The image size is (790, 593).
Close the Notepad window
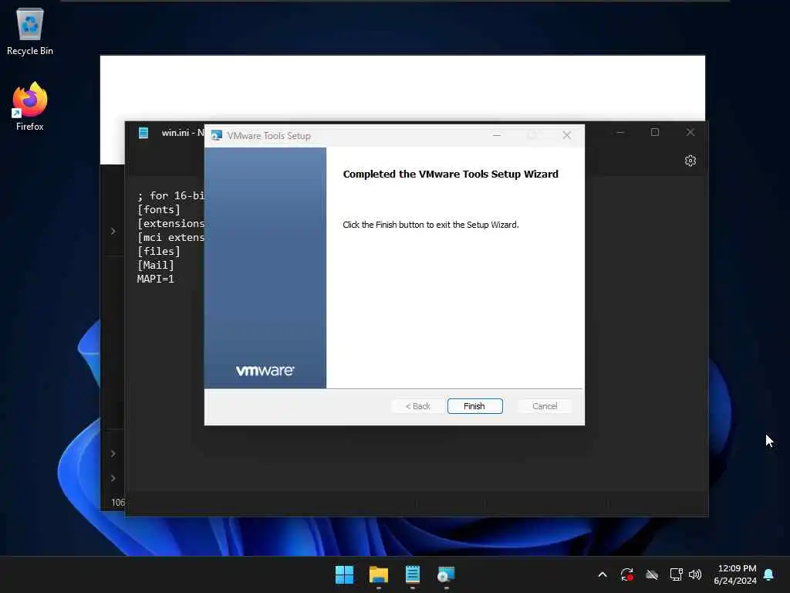pos(690,132)
